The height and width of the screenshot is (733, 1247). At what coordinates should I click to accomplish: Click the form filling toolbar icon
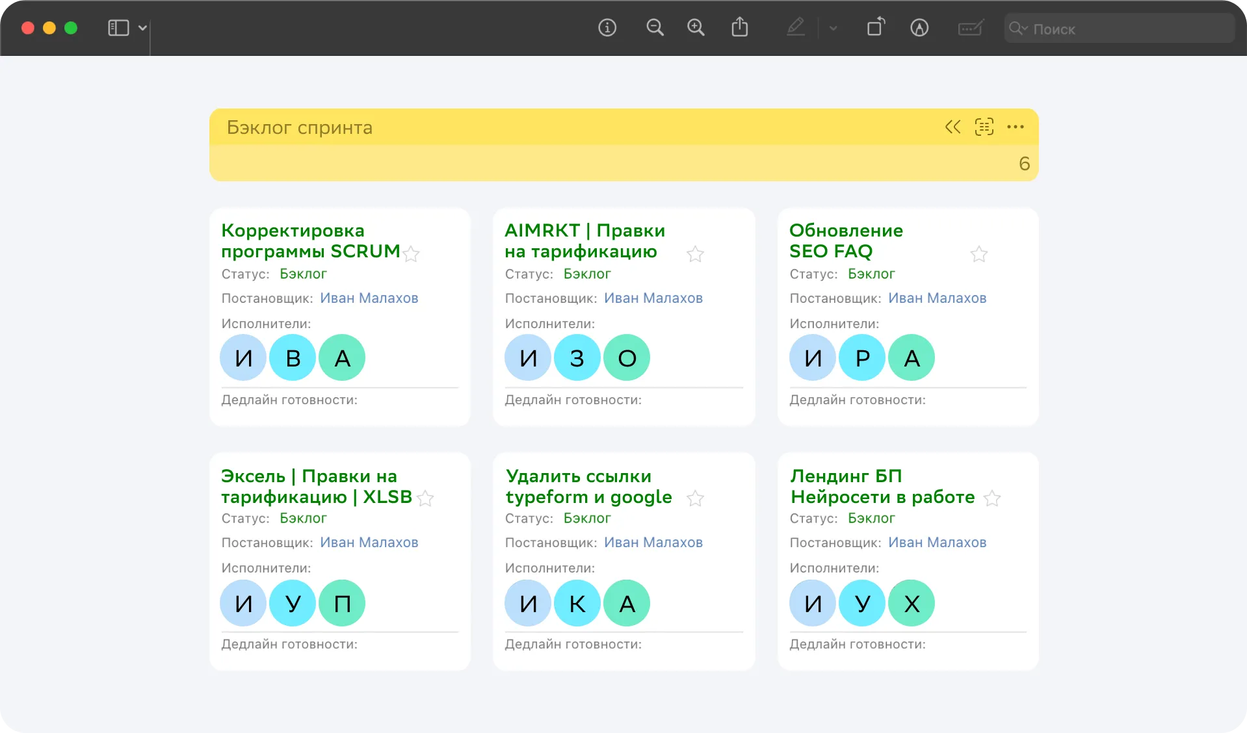[x=970, y=28]
